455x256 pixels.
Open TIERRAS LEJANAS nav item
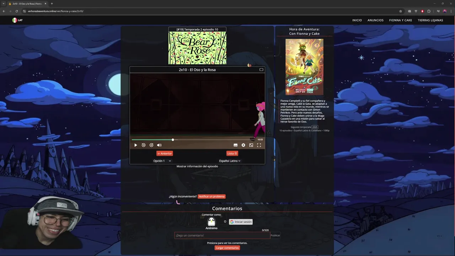coord(430,20)
